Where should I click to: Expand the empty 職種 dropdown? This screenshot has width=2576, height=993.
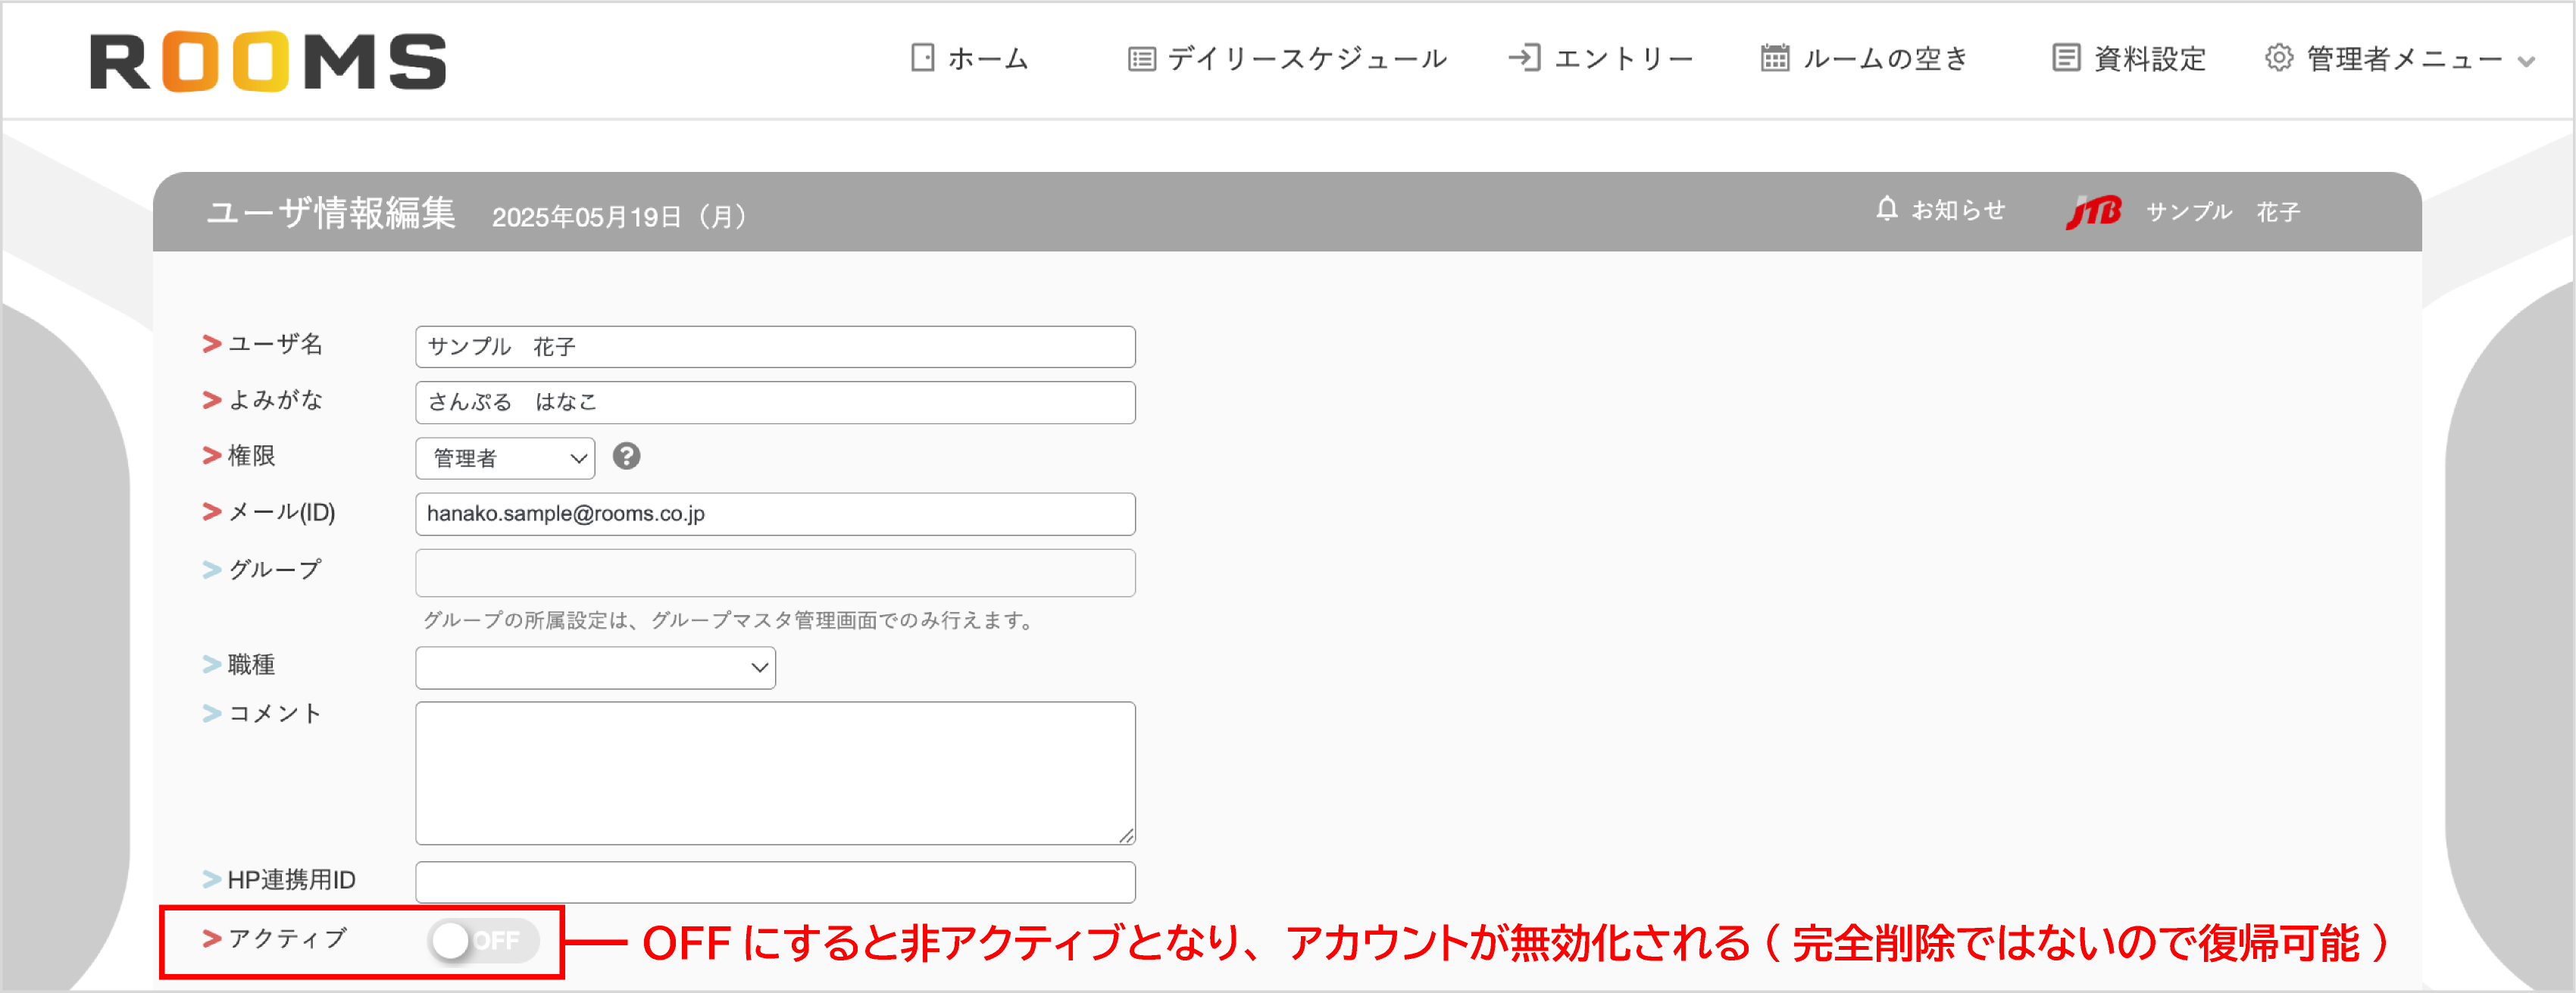(595, 667)
